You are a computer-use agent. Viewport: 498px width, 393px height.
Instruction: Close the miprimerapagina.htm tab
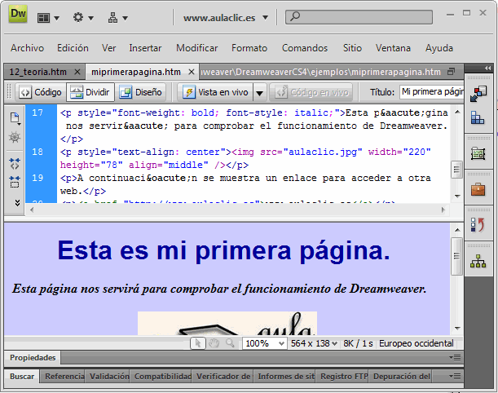tap(192, 72)
